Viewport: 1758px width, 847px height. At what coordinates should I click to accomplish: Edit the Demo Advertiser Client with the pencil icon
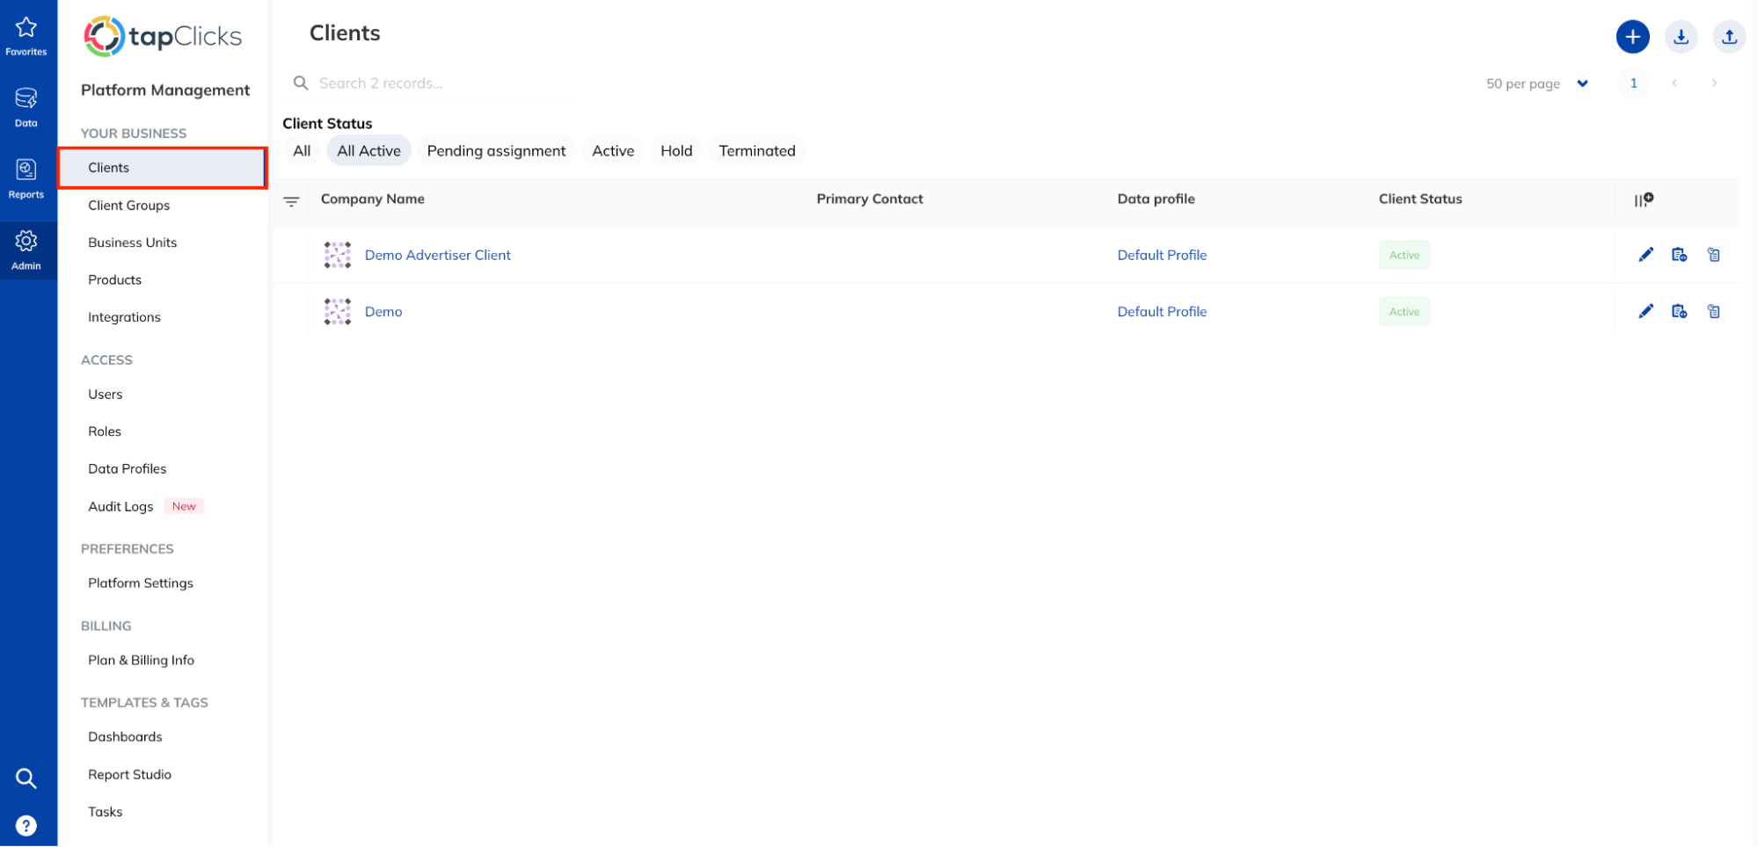(1645, 254)
